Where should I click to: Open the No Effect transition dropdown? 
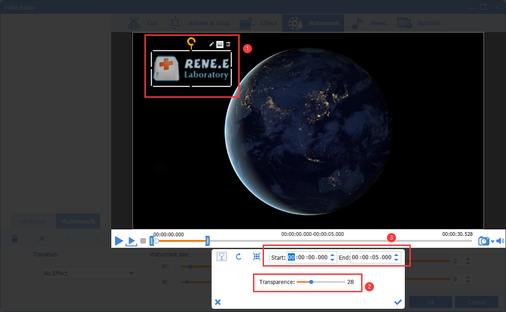pos(89,273)
